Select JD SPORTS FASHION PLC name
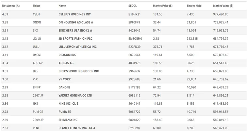 click(75, 39)
